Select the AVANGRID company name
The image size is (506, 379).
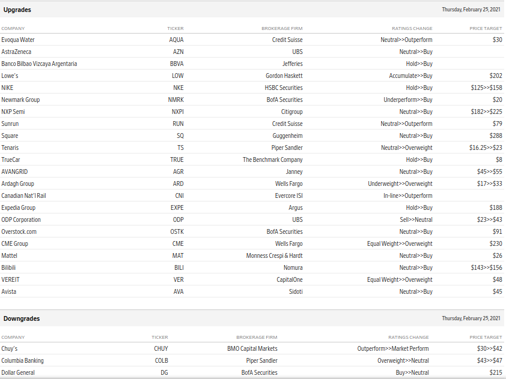pyautogui.click(x=14, y=172)
